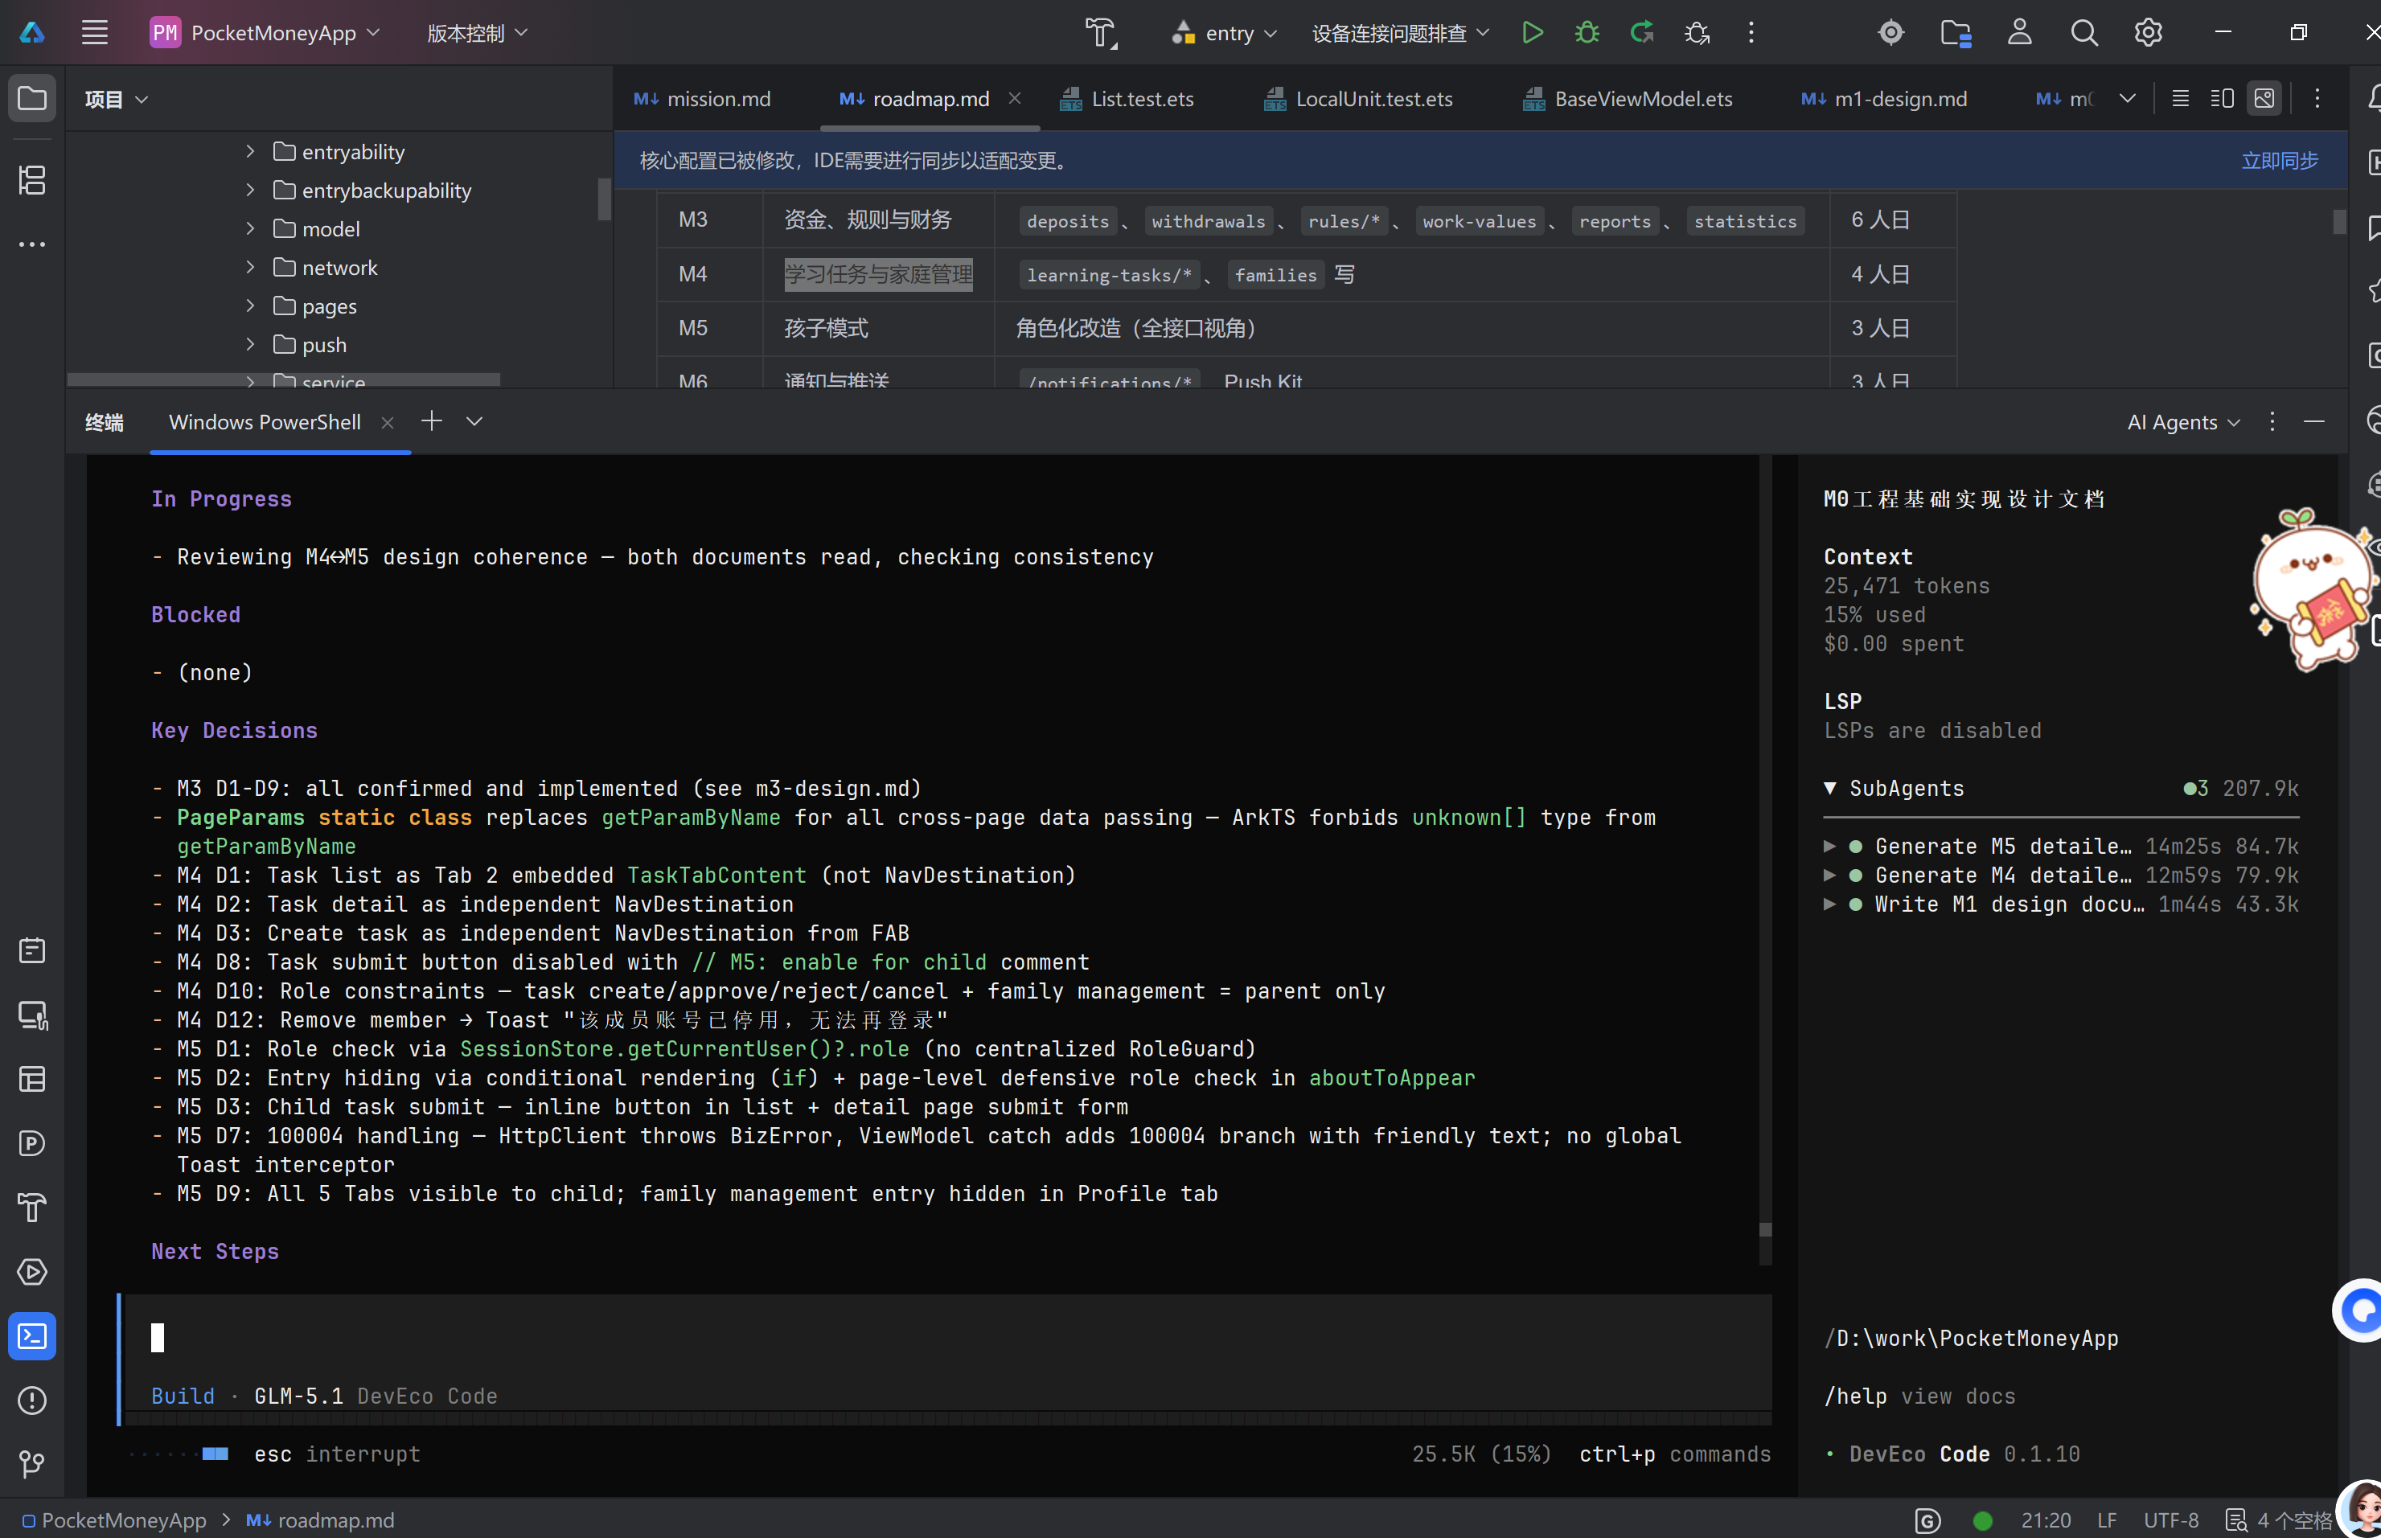Open new terminal session options chevron
Image resolution: width=2381 pixels, height=1538 pixels.
pyautogui.click(x=474, y=421)
